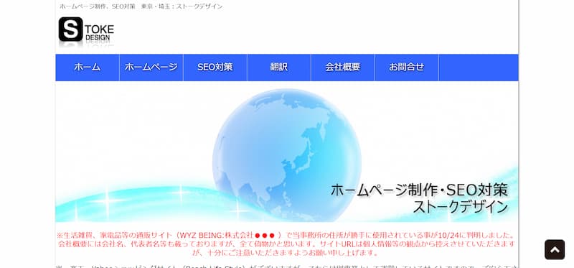
Task: Click the blue globe hero image
Action: 286,155
